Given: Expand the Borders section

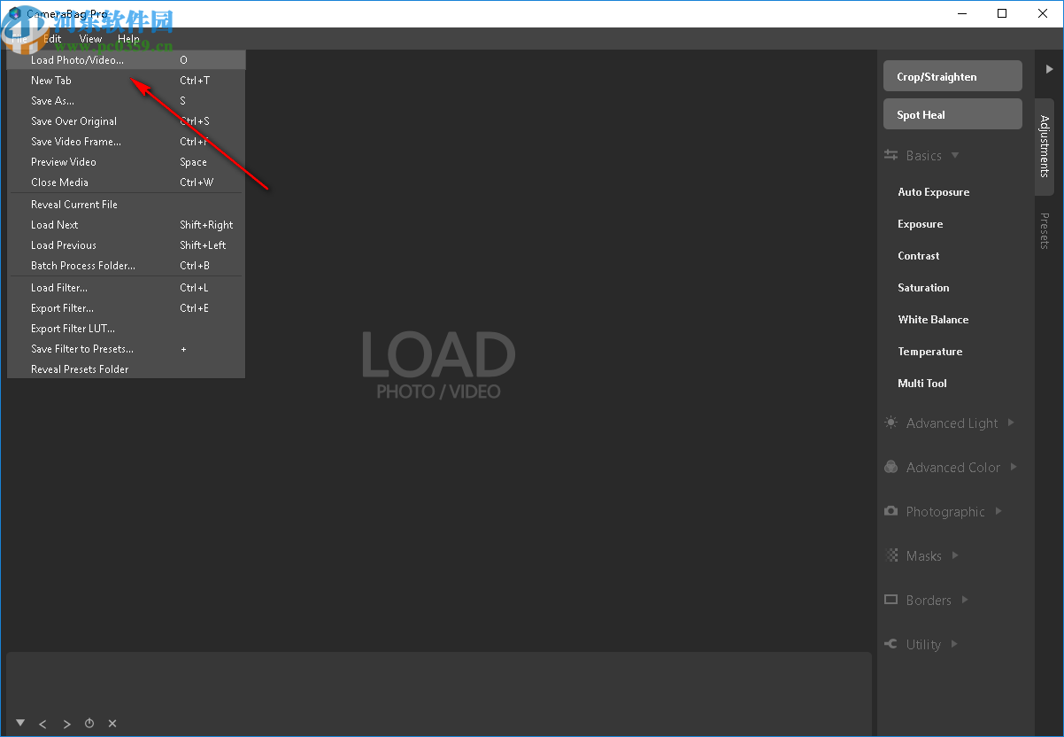Looking at the screenshot, I should [926, 601].
